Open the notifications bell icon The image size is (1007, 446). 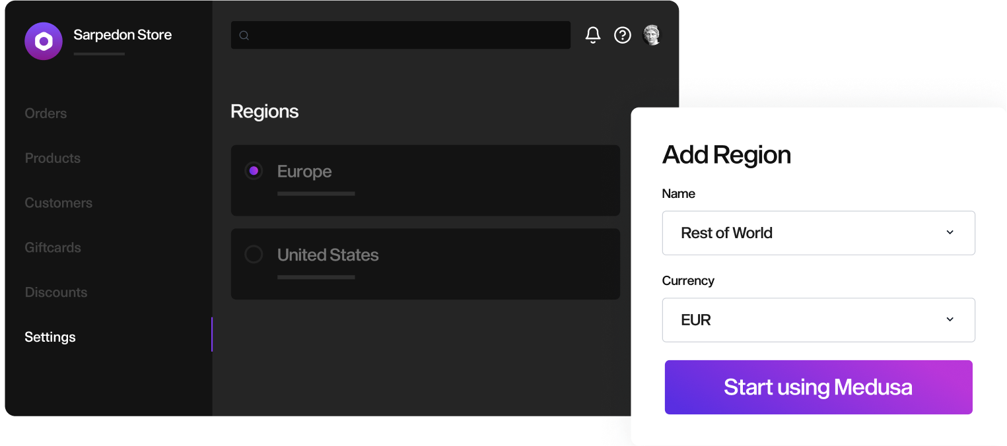[x=593, y=35]
